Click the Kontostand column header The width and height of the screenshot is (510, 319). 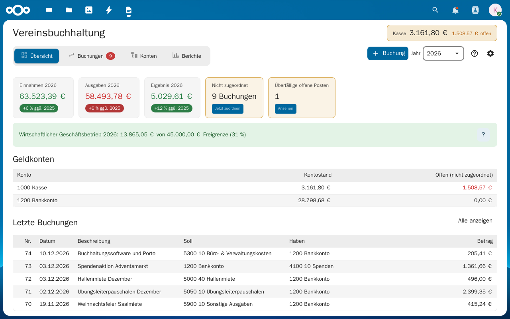[318, 175]
